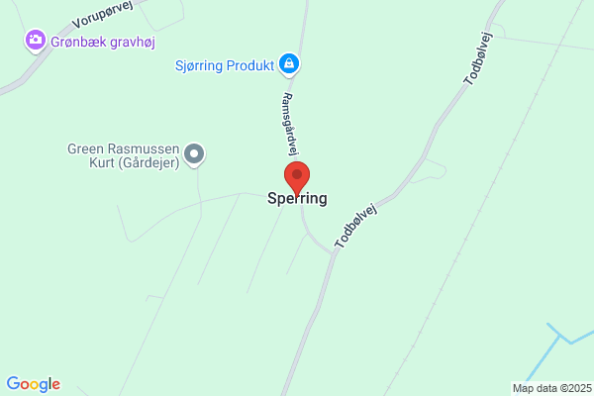
Task: Click the Ramsgårdvej road above Sjørring Produkt
Action: [x=303, y=25]
